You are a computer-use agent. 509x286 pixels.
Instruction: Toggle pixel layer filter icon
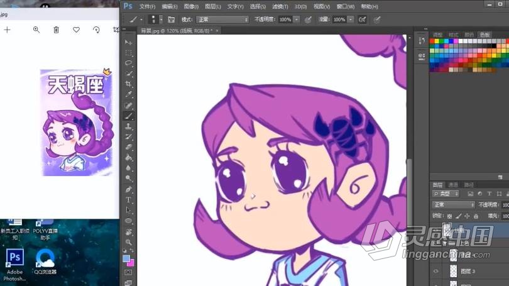(x=471, y=194)
